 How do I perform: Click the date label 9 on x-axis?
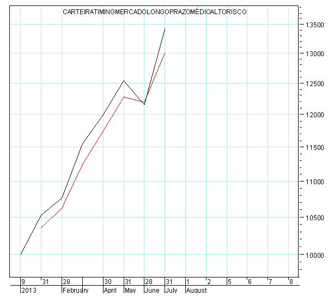(23, 282)
